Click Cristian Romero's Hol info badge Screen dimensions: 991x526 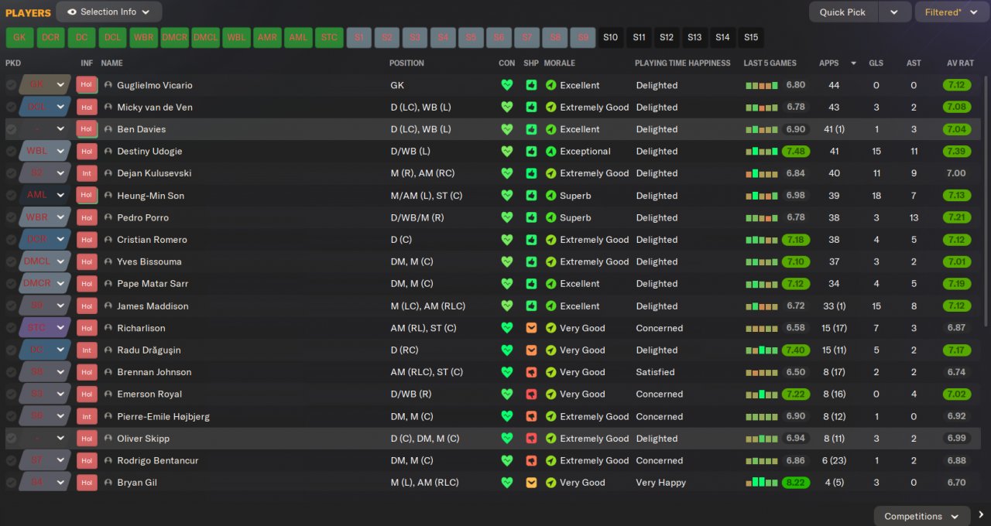point(87,240)
